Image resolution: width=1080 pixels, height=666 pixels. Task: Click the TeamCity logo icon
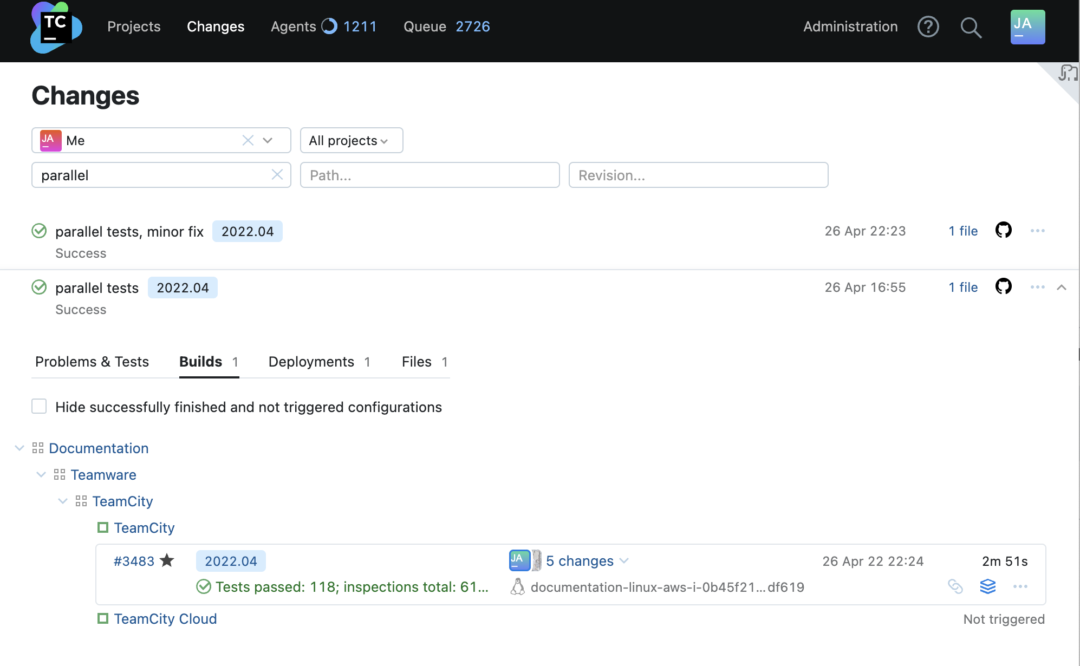(x=56, y=28)
